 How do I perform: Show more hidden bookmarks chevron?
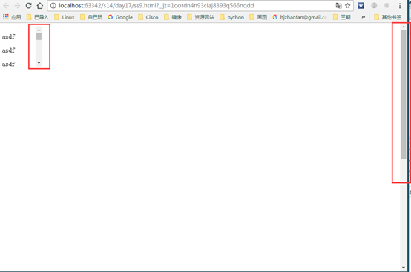pos(364,17)
